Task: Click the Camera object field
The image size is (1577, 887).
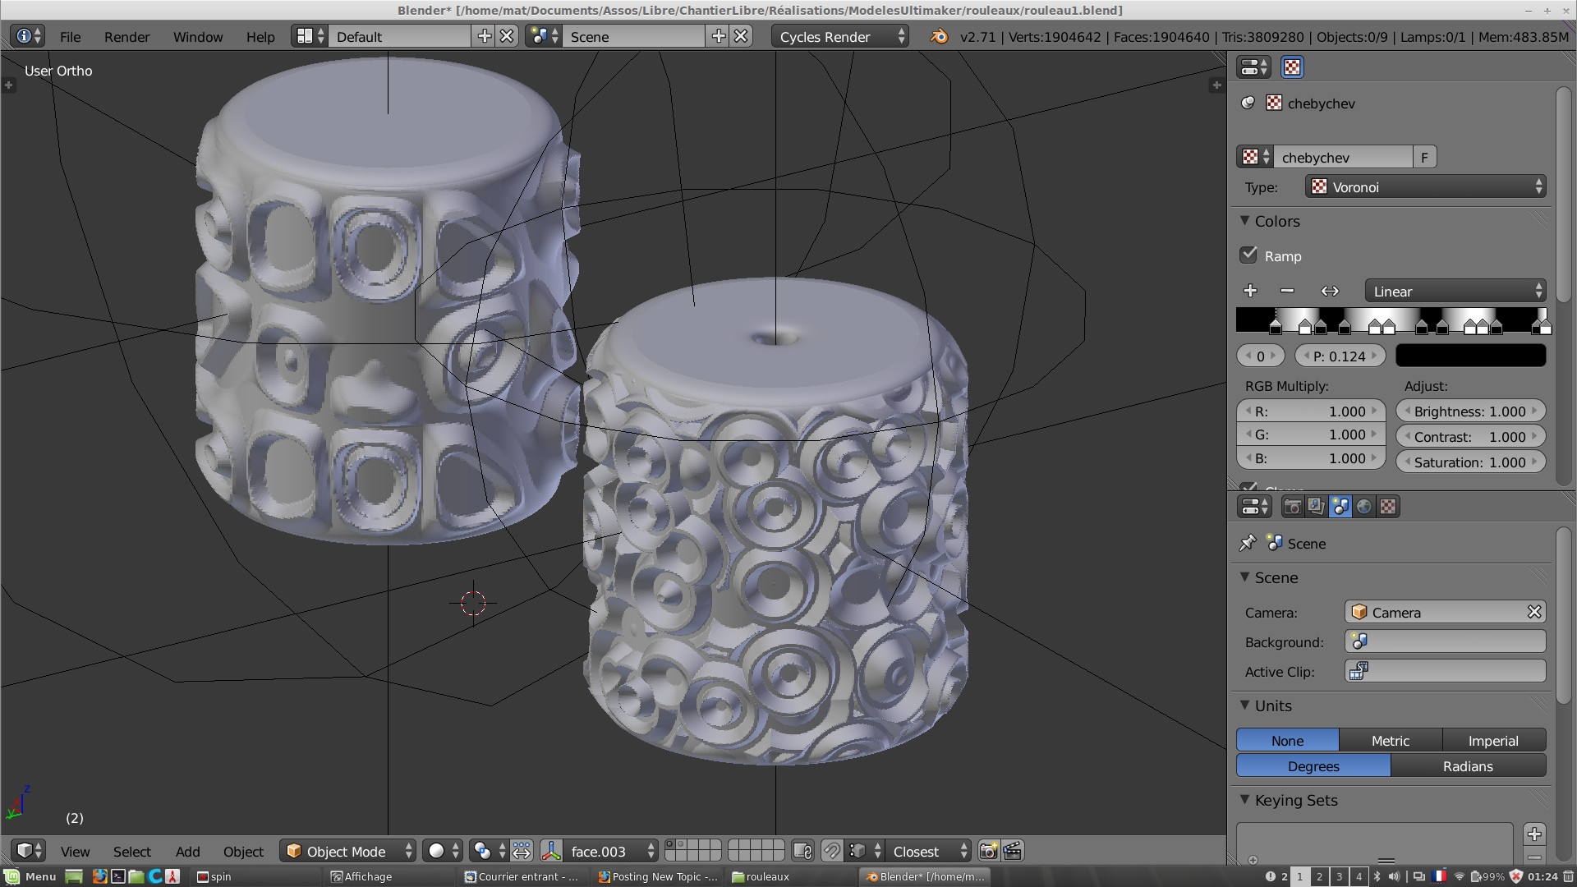Action: coord(1435,612)
